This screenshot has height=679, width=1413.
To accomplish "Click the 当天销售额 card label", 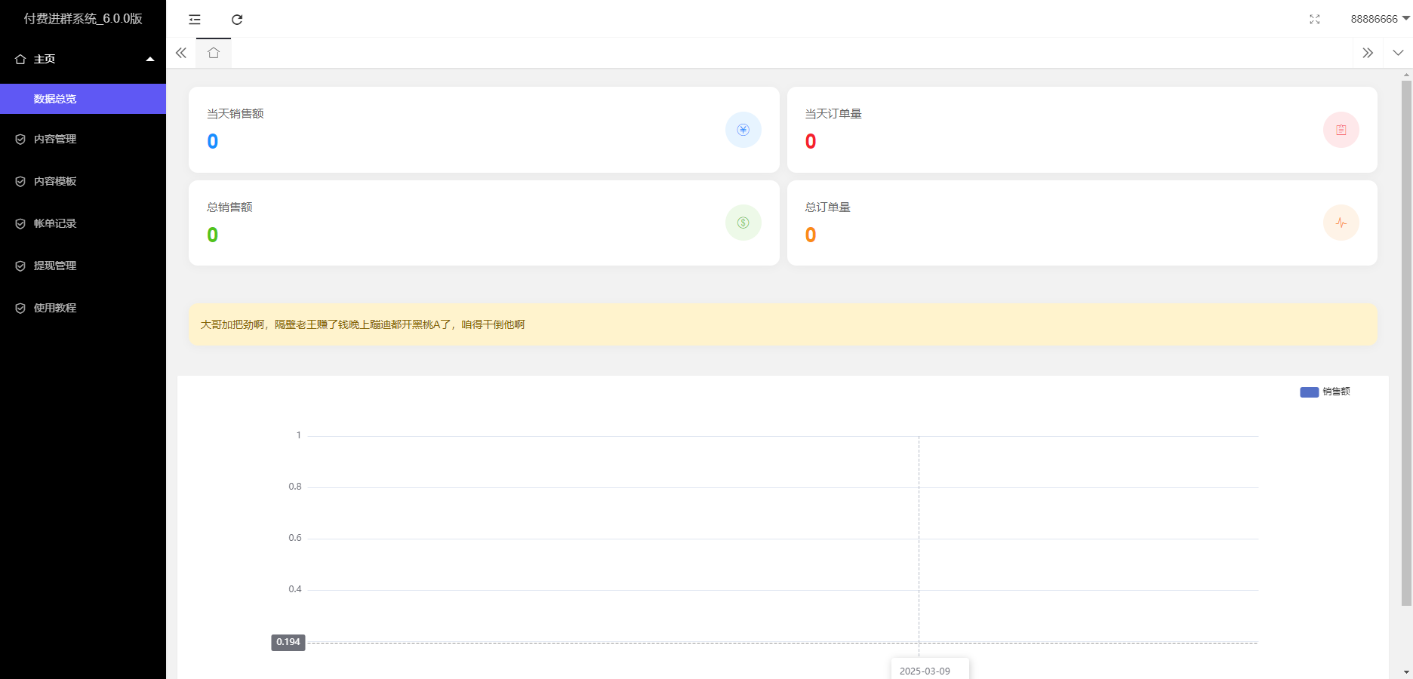I will click(235, 114).
